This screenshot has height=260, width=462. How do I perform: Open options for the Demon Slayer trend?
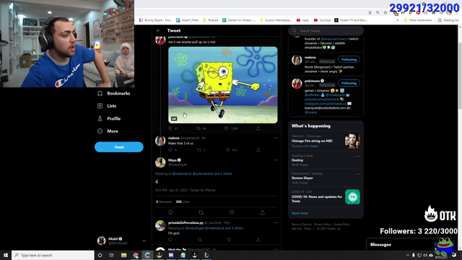pos(358,174)
